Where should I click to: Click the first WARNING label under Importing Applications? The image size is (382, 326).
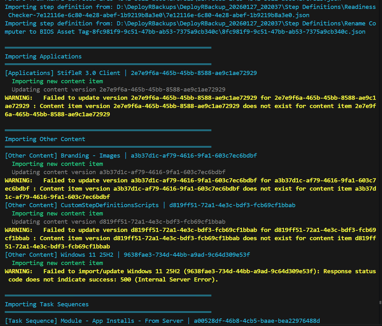click(18, 98)
